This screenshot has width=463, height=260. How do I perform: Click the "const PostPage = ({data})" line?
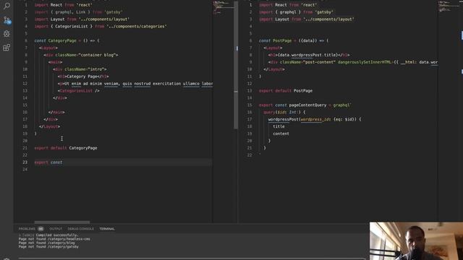pyautogui.click(x=294, y=40)
